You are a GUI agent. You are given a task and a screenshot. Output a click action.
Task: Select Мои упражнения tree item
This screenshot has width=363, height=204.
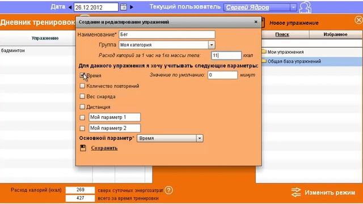pos(285,52)
